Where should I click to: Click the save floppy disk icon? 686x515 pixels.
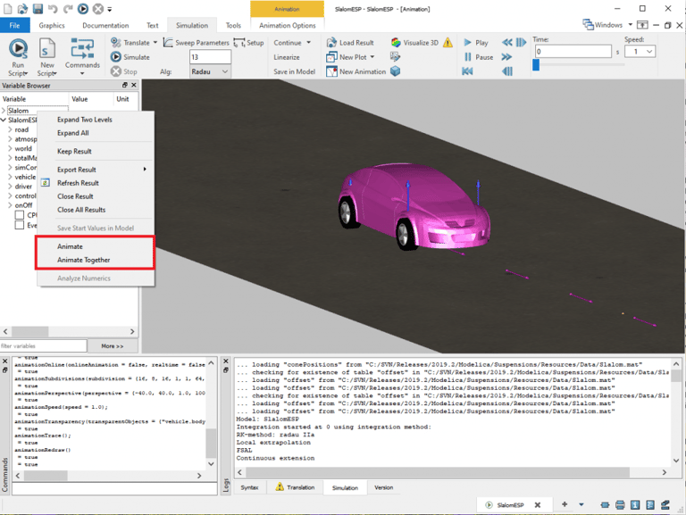tap(38, 8)
